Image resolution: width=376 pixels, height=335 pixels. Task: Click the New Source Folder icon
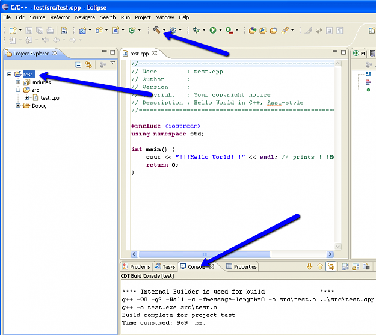pos(99,31)
